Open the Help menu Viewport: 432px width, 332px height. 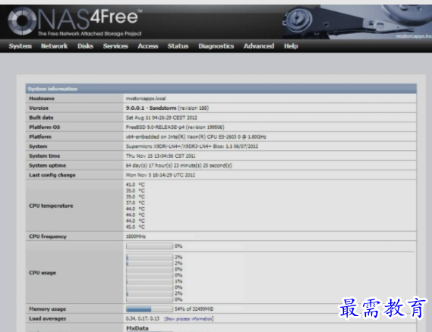[x=291, y=46]
